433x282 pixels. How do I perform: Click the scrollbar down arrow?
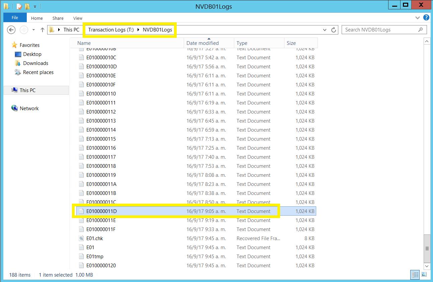pos(427,266)
